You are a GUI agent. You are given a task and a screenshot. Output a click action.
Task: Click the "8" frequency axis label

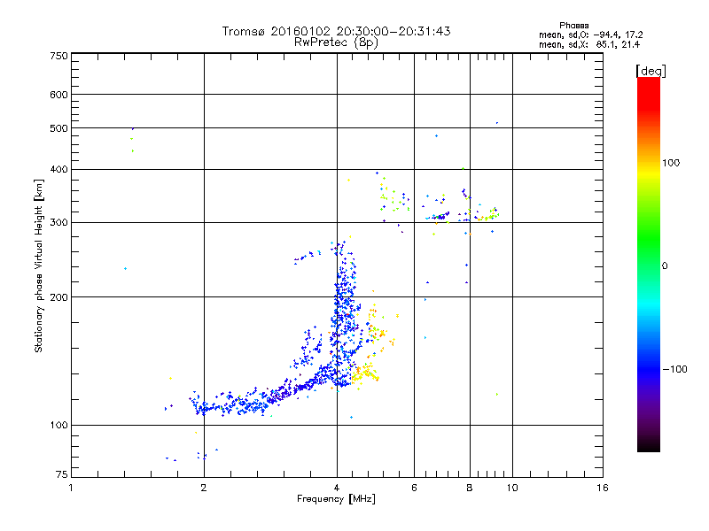click(470, 488)
